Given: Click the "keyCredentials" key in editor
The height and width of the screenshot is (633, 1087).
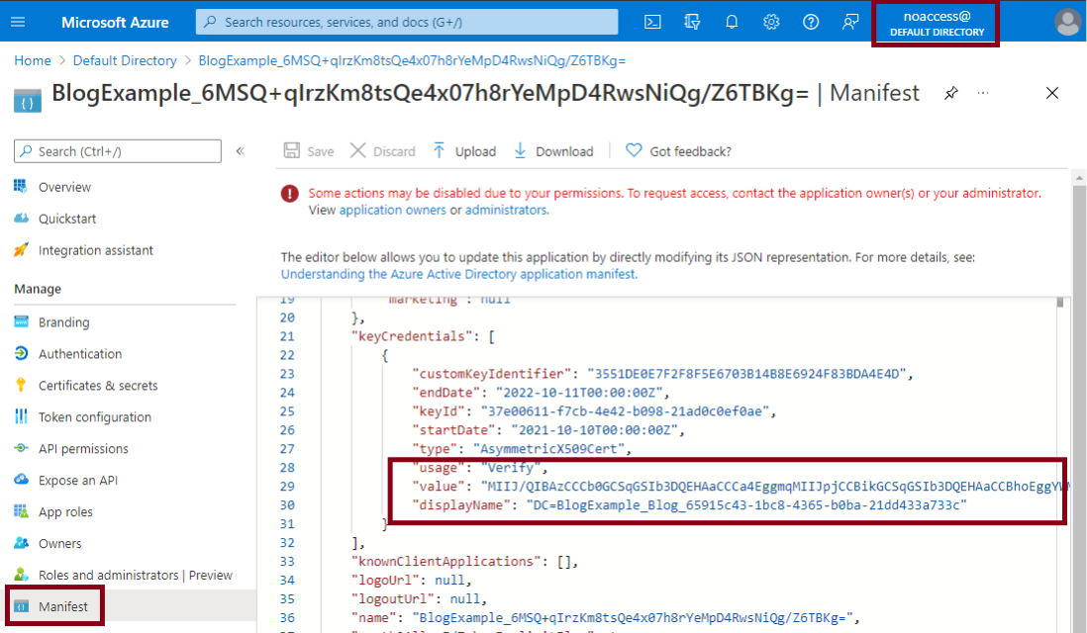Looking at the screenshot, I should (x=413, y=336).
